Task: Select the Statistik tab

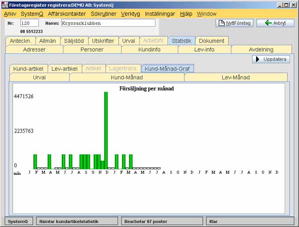Action: pyautogui.click(x=181, y=41)
